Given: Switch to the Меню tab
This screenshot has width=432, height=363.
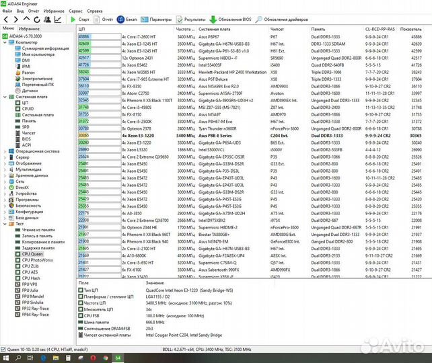Looking at the screenshot, I should pyautogui.click(x=8, y=28).
